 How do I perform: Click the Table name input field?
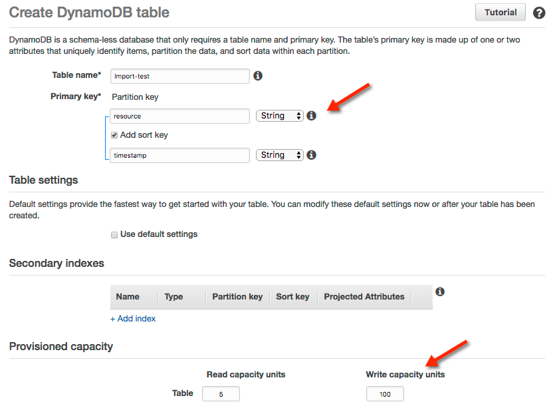(179, 76)
